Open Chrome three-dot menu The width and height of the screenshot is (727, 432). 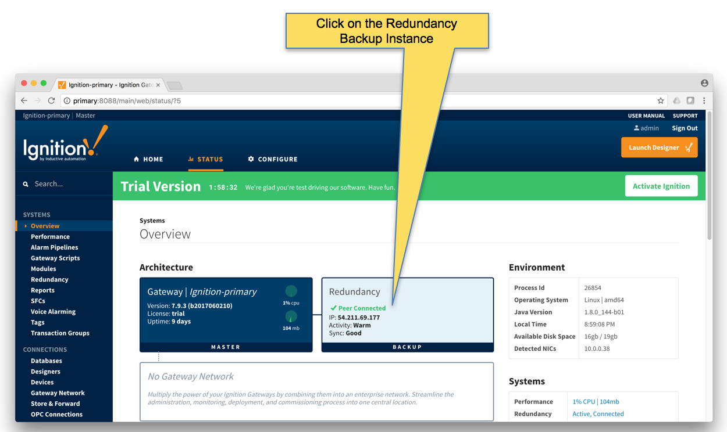tap(704, 100)
